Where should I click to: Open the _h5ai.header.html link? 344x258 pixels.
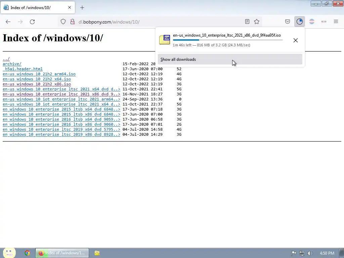coord(23,69)
